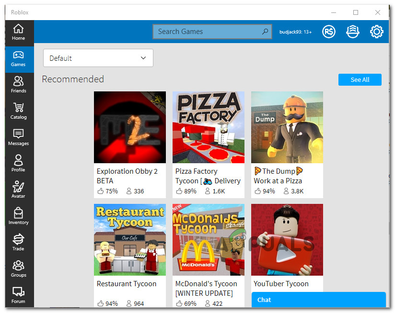Screen dimensions: 395x313
Task: Open the Messages icon
Action: pyautogui.click(x=18, y=137)
